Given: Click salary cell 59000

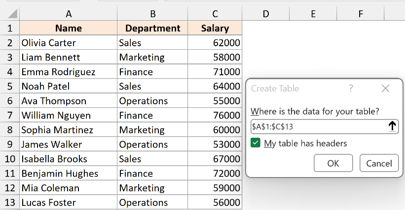Looking at the screenshot, I should [x=215, y=188].
